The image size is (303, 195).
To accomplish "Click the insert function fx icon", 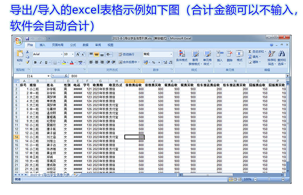I will 67,76.
